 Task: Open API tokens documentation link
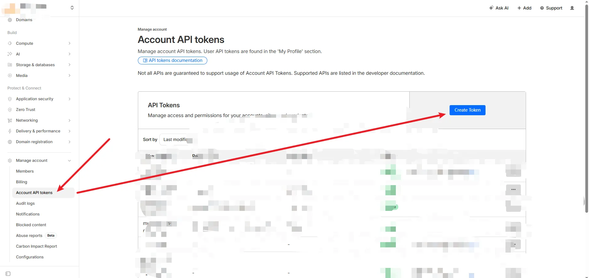coord(172,61)
